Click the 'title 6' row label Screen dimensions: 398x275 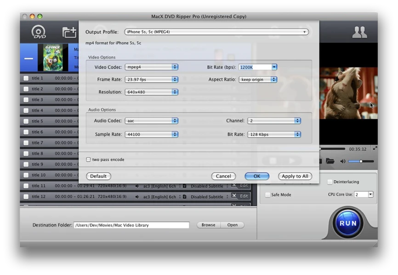pos(37,132)
